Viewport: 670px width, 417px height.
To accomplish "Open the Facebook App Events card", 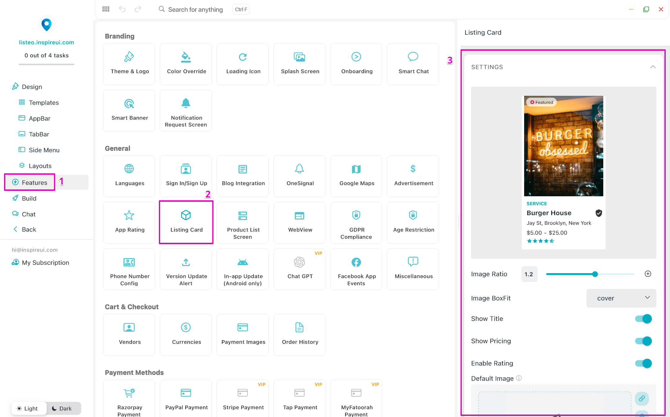I will (356, 269).
